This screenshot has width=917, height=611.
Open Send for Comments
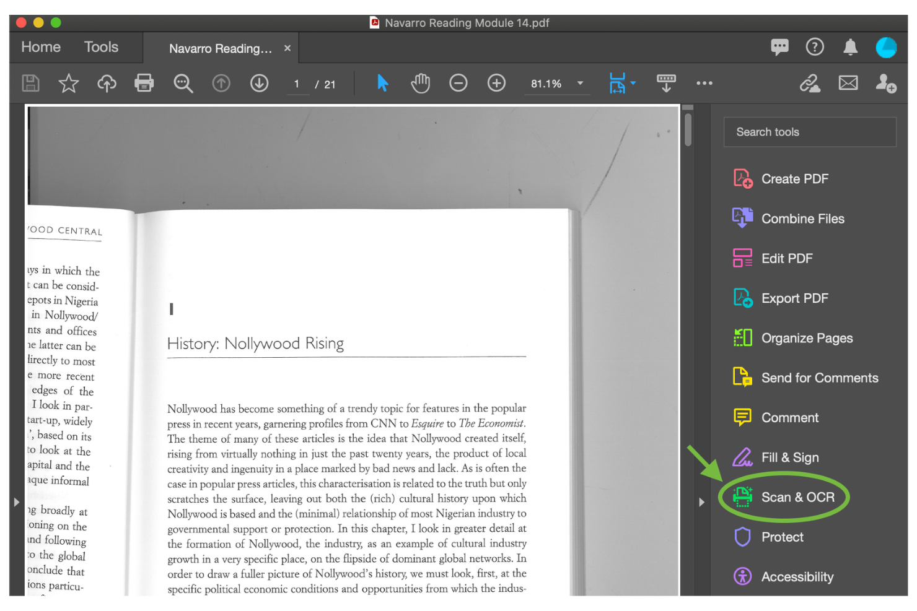point(819,378)
